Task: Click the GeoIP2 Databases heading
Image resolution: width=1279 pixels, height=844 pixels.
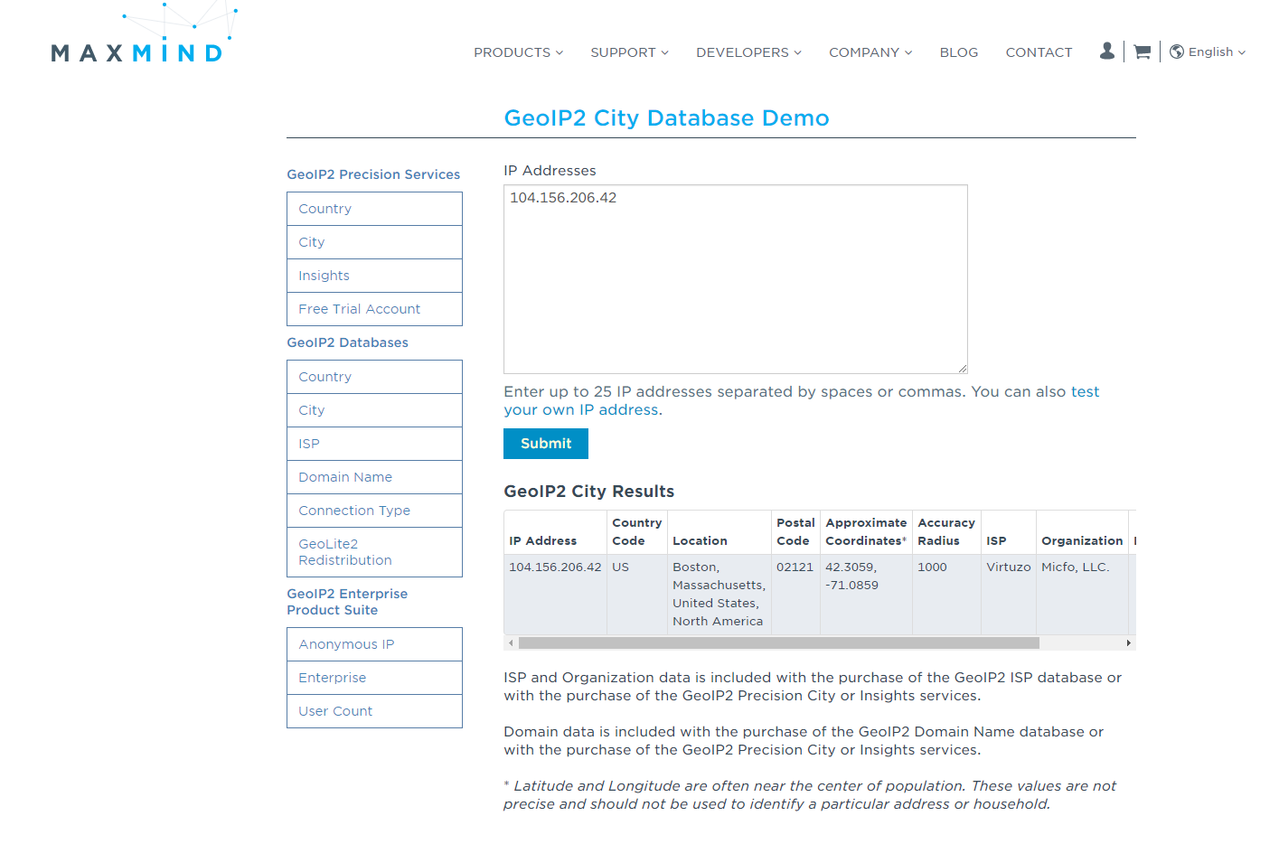Action: pyautogui.click(x=347, y=342)
